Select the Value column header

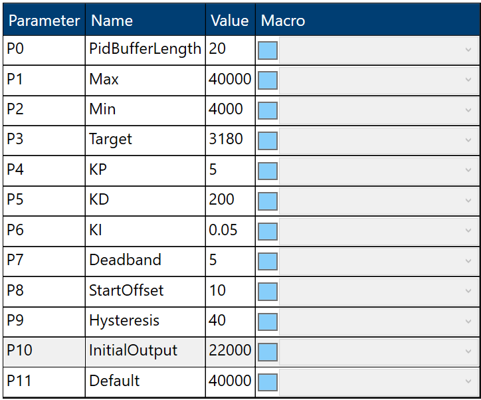[x=230, y=21]
